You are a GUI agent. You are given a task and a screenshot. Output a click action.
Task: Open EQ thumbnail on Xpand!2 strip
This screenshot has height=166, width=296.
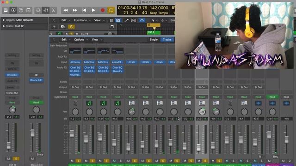117,51
